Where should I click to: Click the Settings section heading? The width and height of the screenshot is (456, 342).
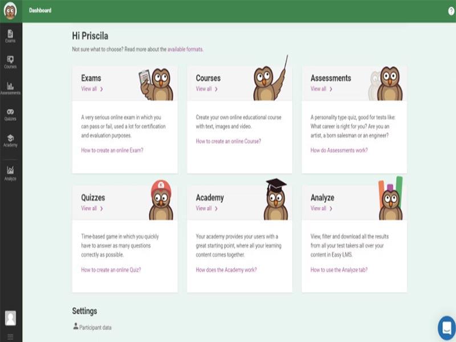[84, 311]
